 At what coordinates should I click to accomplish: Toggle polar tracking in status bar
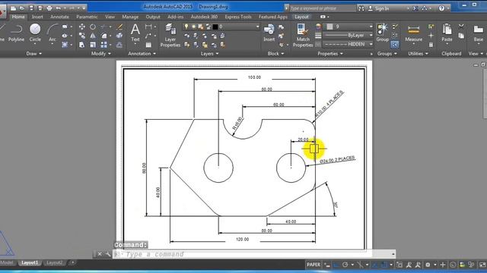(x=345, y=265)
